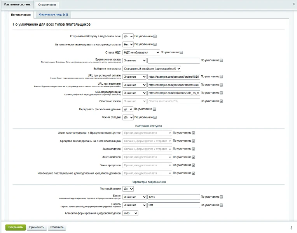Click the Sector input containing 1234

174,197
